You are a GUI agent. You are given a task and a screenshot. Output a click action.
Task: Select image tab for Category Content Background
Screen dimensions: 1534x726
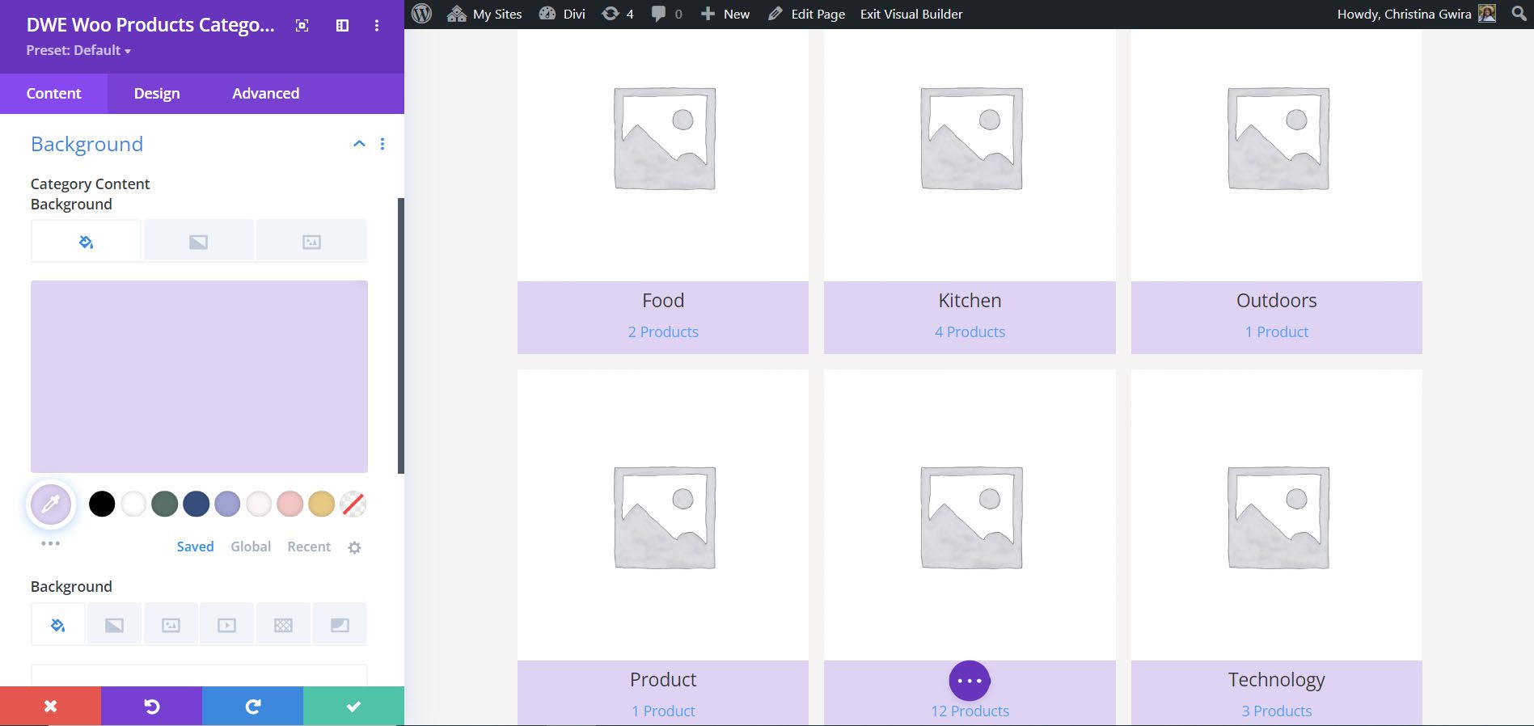[311, 242]
